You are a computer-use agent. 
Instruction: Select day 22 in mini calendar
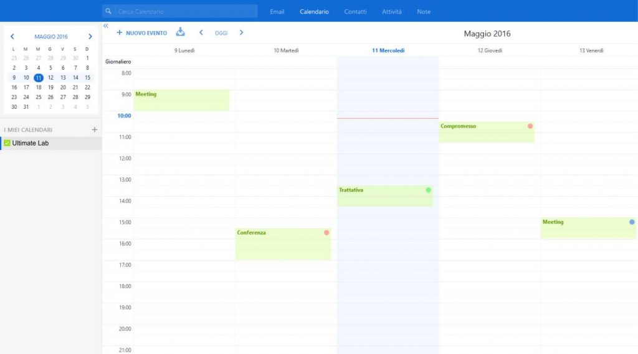[87, 87]
